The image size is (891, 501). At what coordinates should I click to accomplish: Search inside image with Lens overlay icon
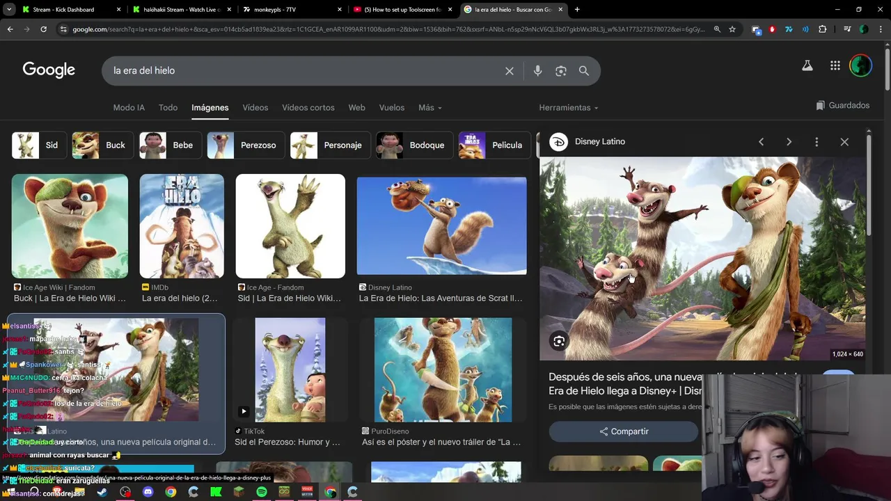pyautogui.click(x=559, y=341)
